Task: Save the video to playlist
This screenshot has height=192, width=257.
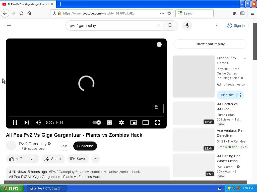Action: click(78, 159)
